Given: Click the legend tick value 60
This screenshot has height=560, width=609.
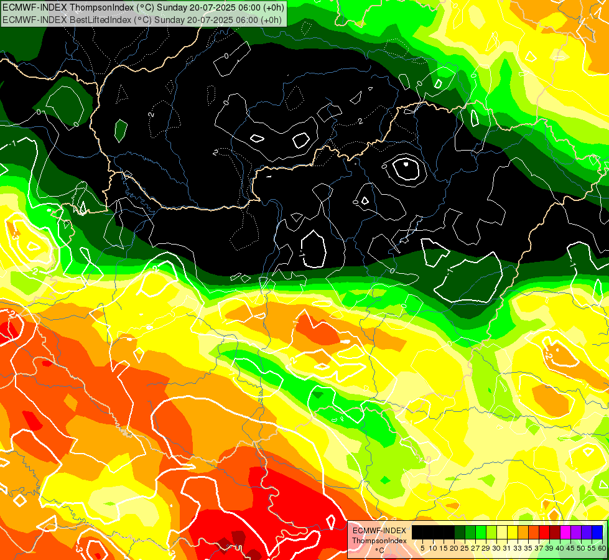Looking at the screenshot, I should tap(602, 548).
